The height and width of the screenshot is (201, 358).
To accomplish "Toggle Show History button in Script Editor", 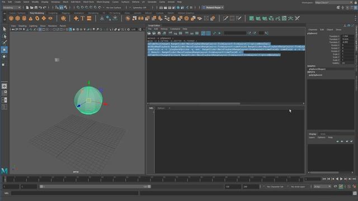I will (187, 33).
